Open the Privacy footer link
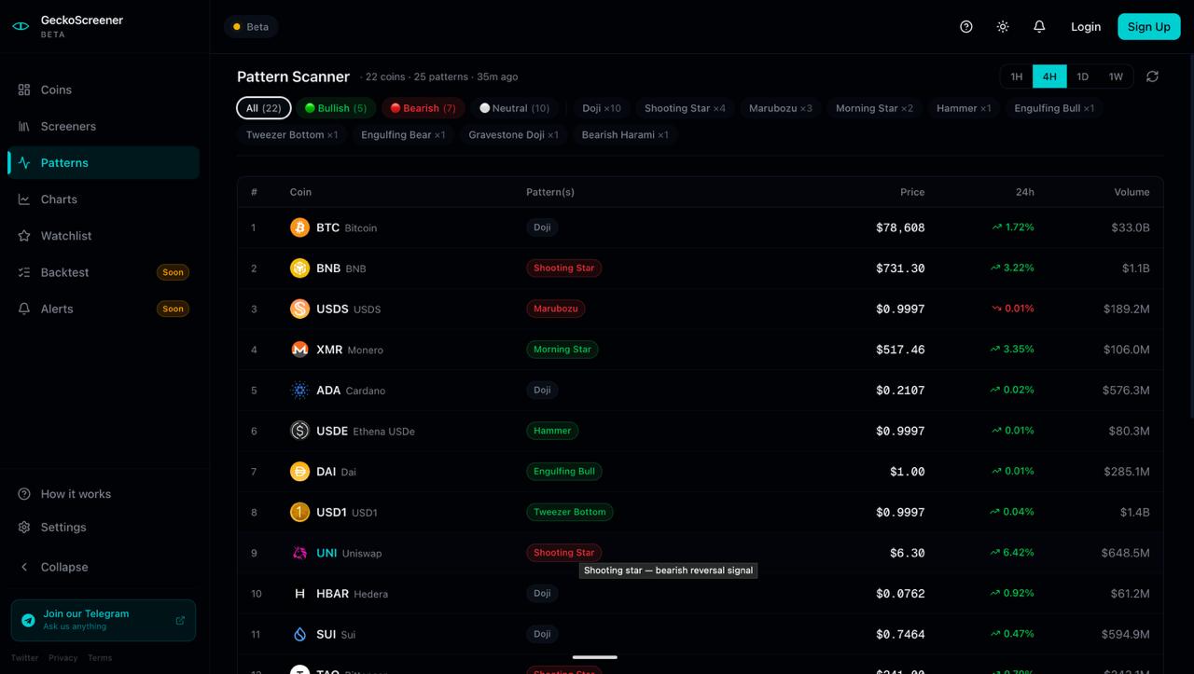The width and height of the screenshot is (1194, 674). point(63,658)
